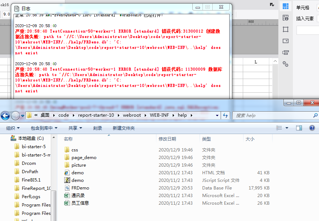Click the log window document icon
Screen dimensions: 319x221
click(x=17, y=9)
